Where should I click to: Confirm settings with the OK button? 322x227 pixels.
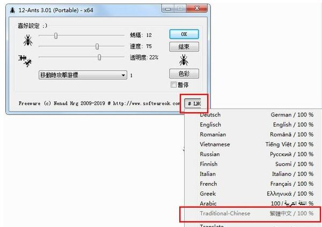(x=184, y=34)
